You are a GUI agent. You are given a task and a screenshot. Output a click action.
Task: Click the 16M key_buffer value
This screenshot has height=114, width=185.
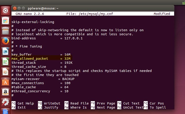pos(67,55)
